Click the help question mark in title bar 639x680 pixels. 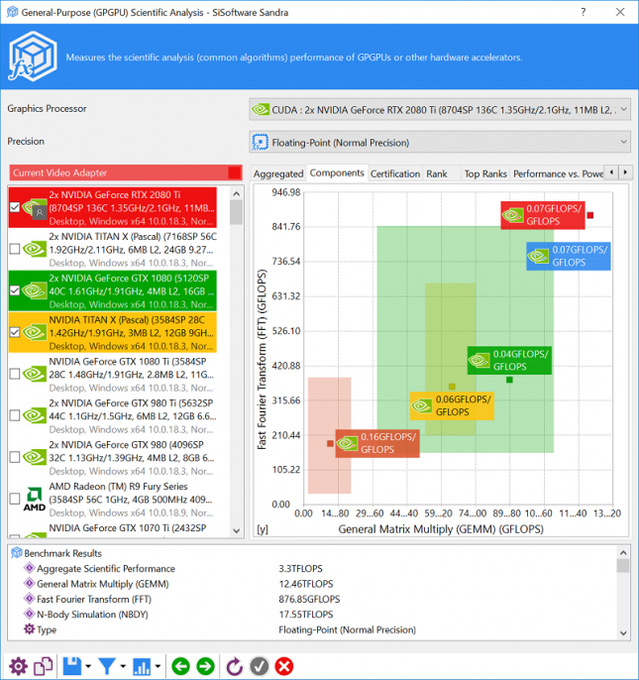(584, 12)
